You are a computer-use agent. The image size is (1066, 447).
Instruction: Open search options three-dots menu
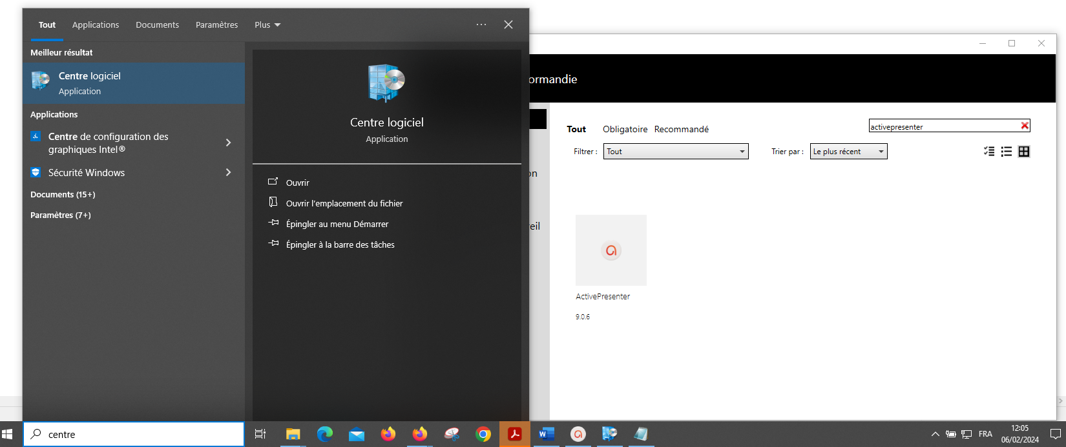481,25
